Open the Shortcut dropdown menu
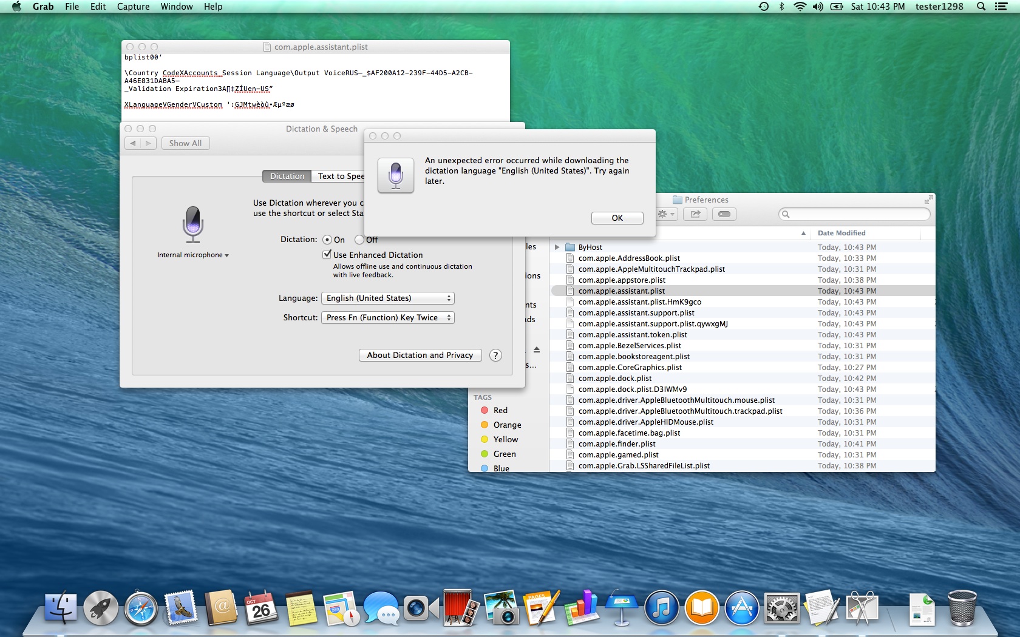 (387, 318)
